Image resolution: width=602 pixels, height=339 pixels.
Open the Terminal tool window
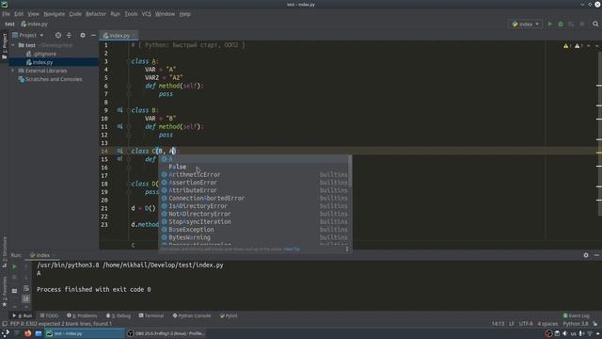pos(151,315)
